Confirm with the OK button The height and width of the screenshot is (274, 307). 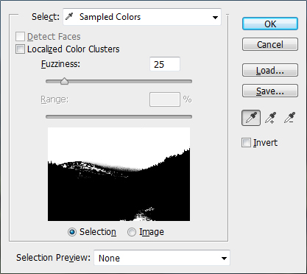[x=270, y=24]
